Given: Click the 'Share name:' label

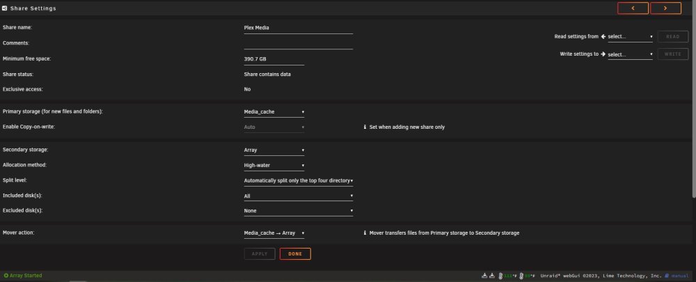Looking at the screenshot, I should pos(17,28).
